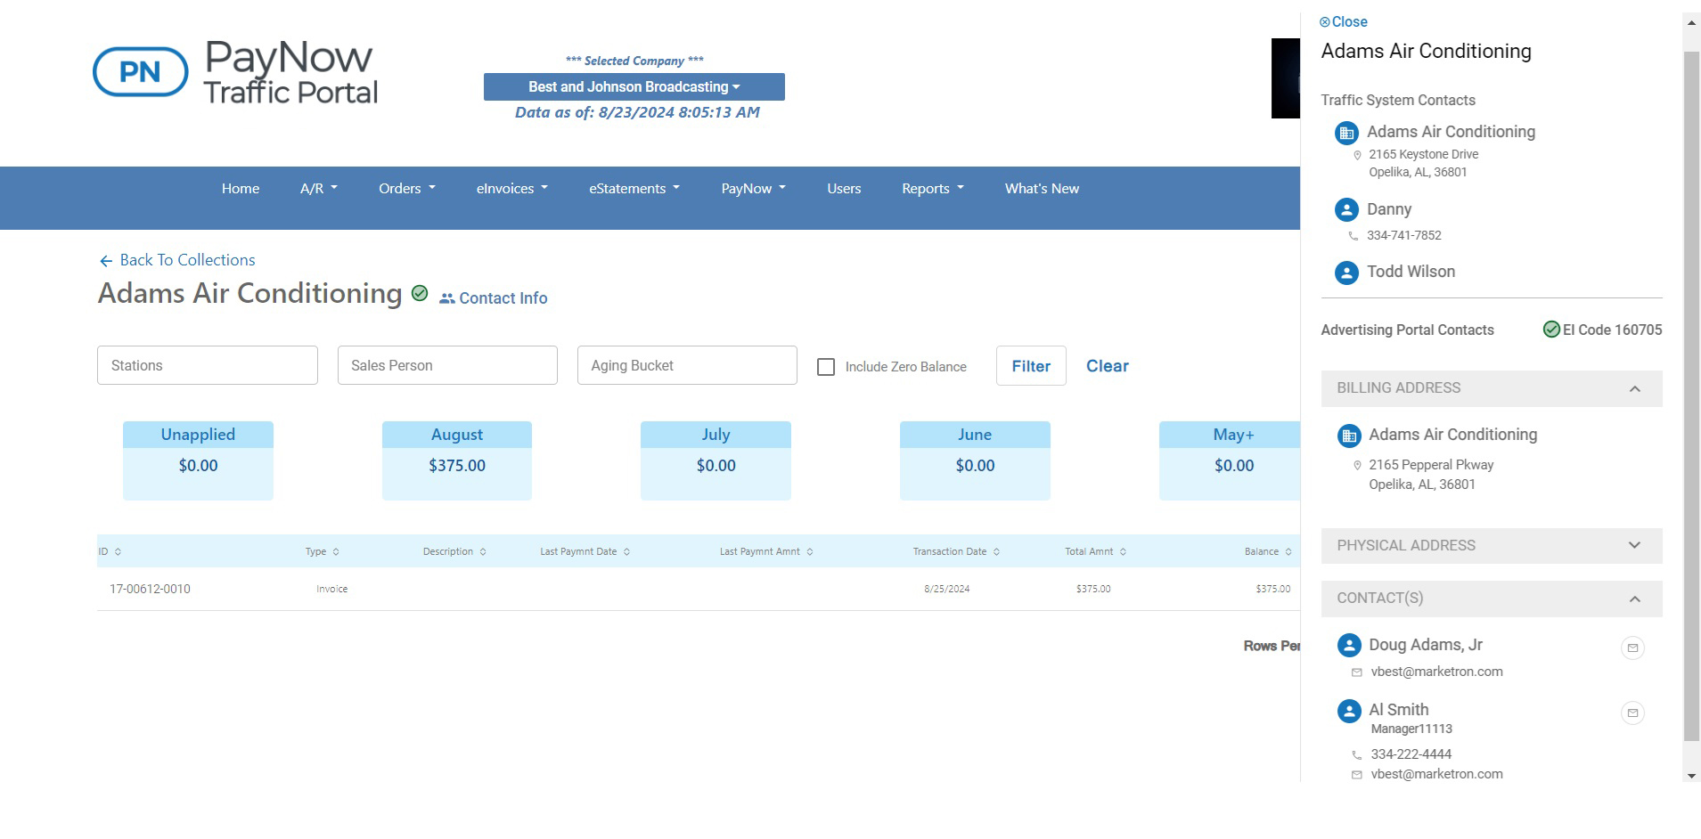Image resolution: width=1701 pixels, height=839 pixels.
Task: Click the 334-222-4444 phone number
Action: point(1411,754)
